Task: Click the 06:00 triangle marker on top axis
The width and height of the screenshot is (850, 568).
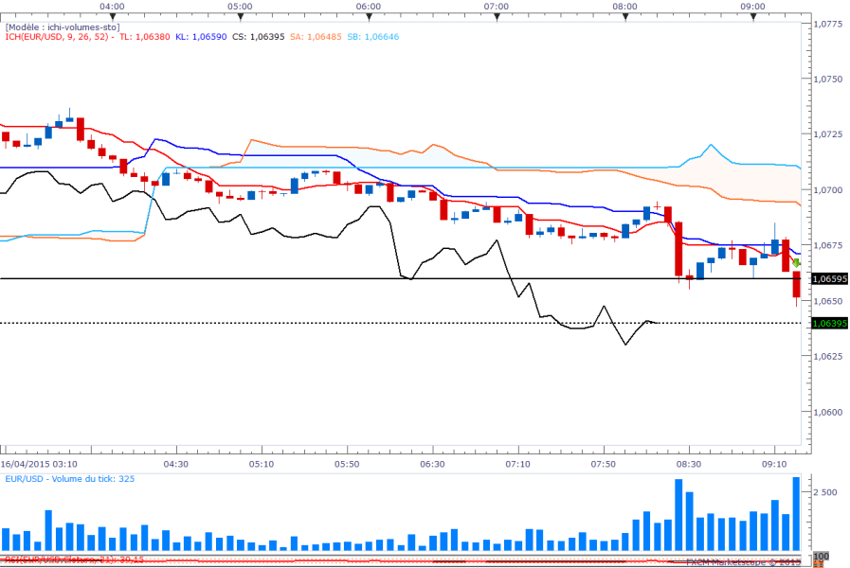Action: click(x=369, y=17)
